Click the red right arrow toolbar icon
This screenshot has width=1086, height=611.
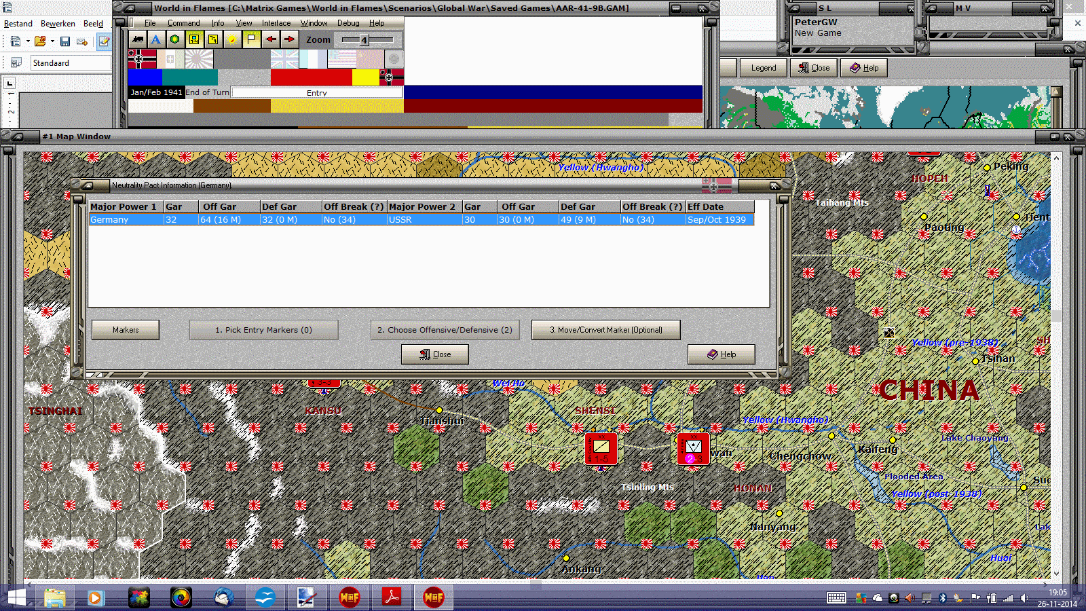click(290, 39)
